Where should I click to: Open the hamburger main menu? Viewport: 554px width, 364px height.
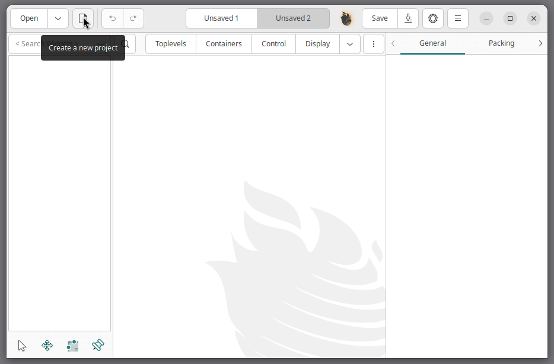point(458,18)
